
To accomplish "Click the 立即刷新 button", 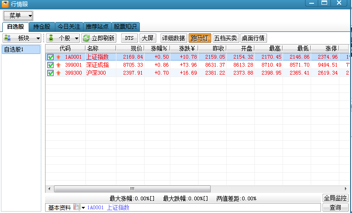I will click(99, 38).
